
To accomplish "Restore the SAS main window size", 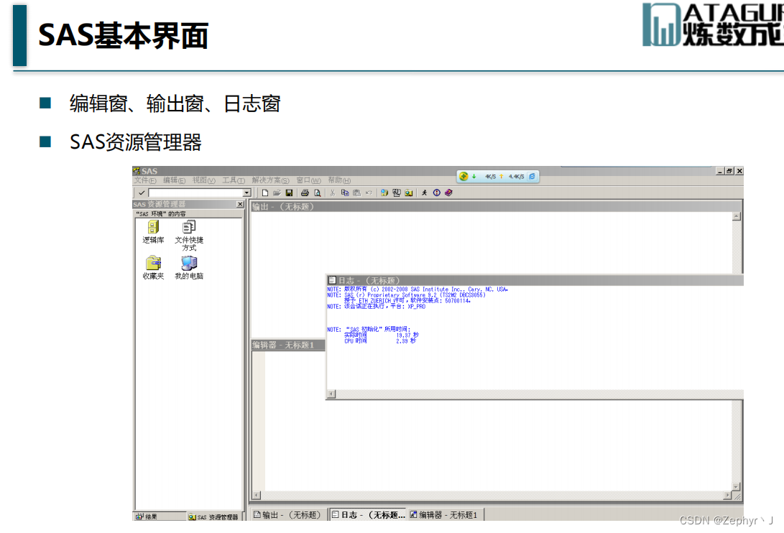I will 729,171.
